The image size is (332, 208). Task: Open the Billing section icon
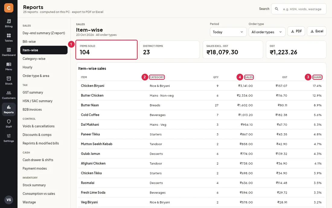pos(9,23)
